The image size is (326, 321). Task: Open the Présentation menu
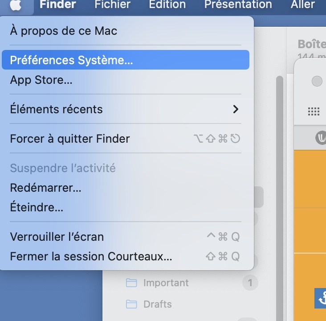coord(238,4)
